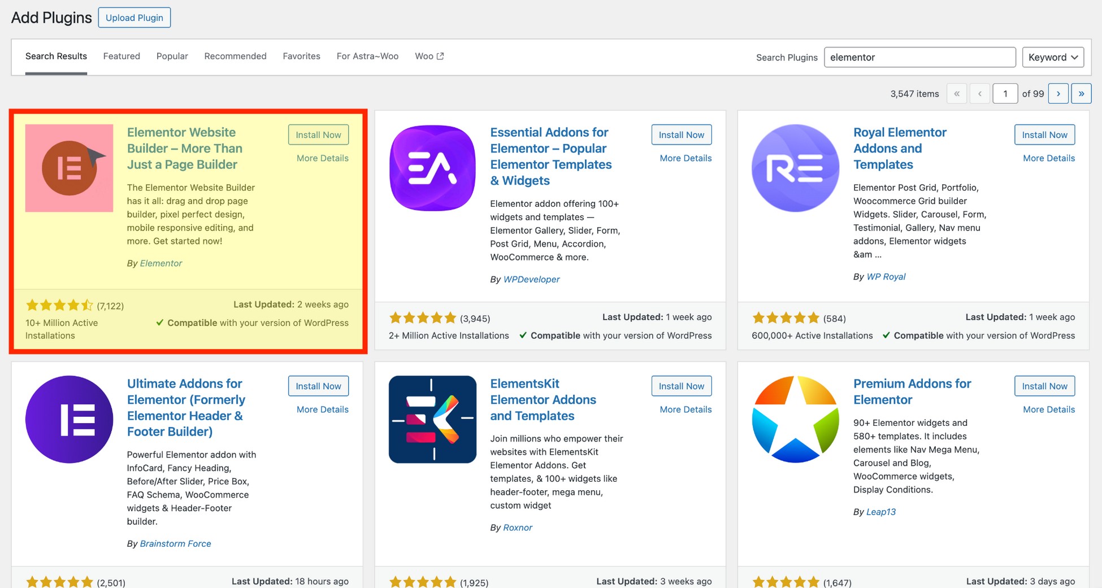Click the Essential Addons EA logo

[432, 168]
